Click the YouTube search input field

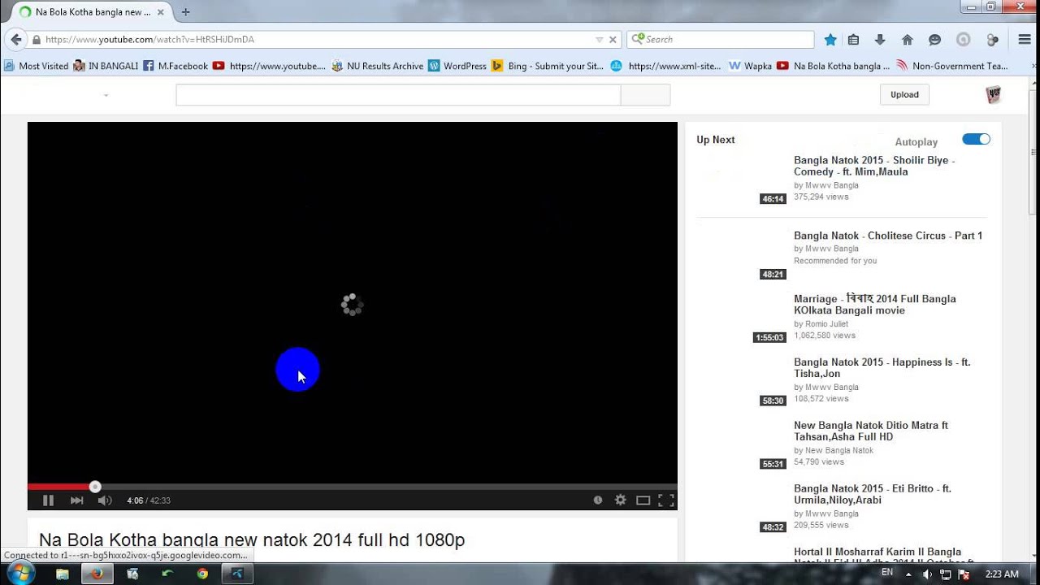point(398,94)
